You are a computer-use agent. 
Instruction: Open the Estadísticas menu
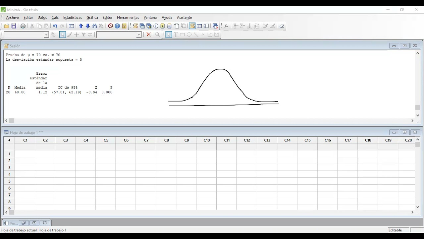click(x=73, y=18)
